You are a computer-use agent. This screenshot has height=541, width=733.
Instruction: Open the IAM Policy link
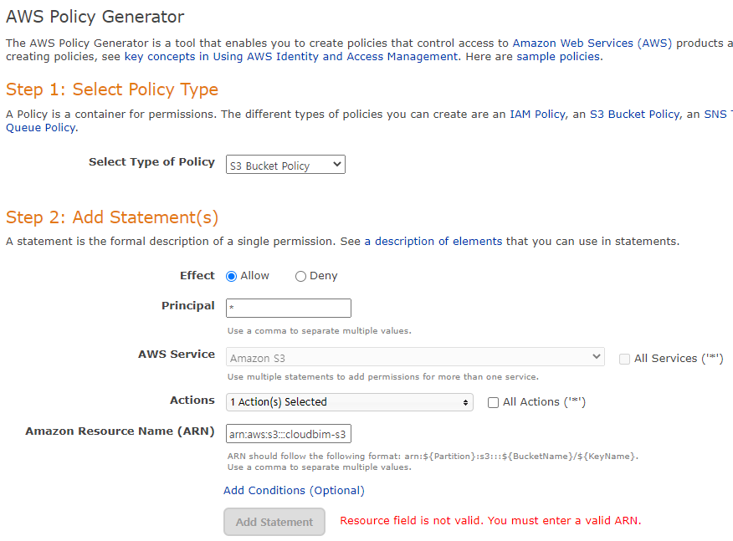pyautogui.click(x=537, y=115)
